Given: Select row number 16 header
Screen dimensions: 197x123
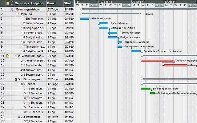Looking at the screenshot, I should click(x=3, y=79).
